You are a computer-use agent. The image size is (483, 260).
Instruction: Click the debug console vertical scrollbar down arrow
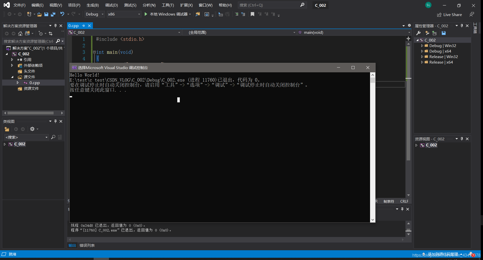tap(373, 220)
